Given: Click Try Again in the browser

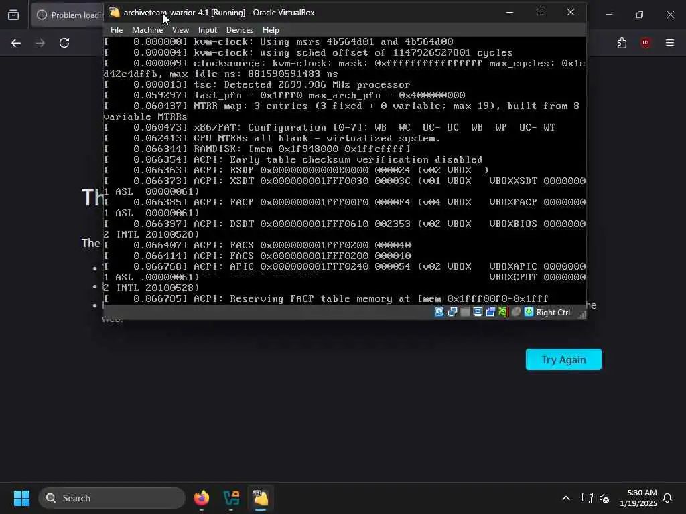Looking at the screenshot, I should [563, 359].
